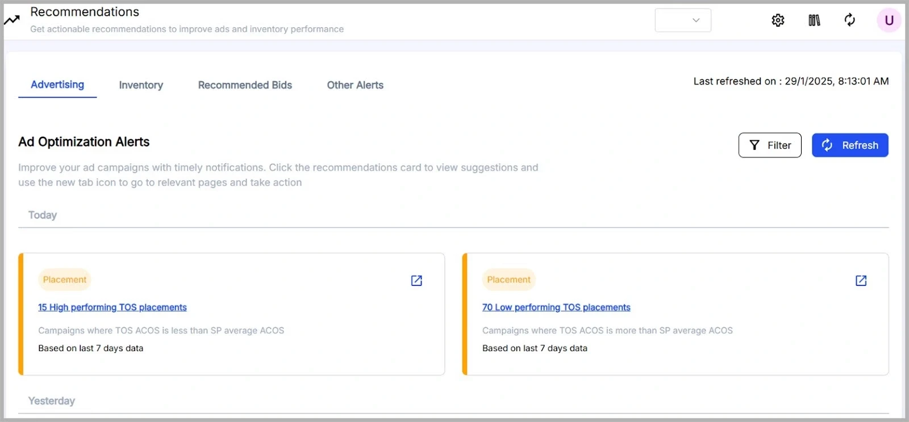Switch to the Advertising tab
This screenshot has width=909, height=422.
click(57, 85)
